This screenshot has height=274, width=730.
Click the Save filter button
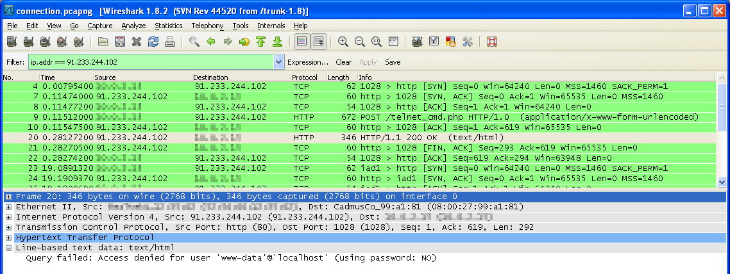pyautogui.click(x=393, y=62)
